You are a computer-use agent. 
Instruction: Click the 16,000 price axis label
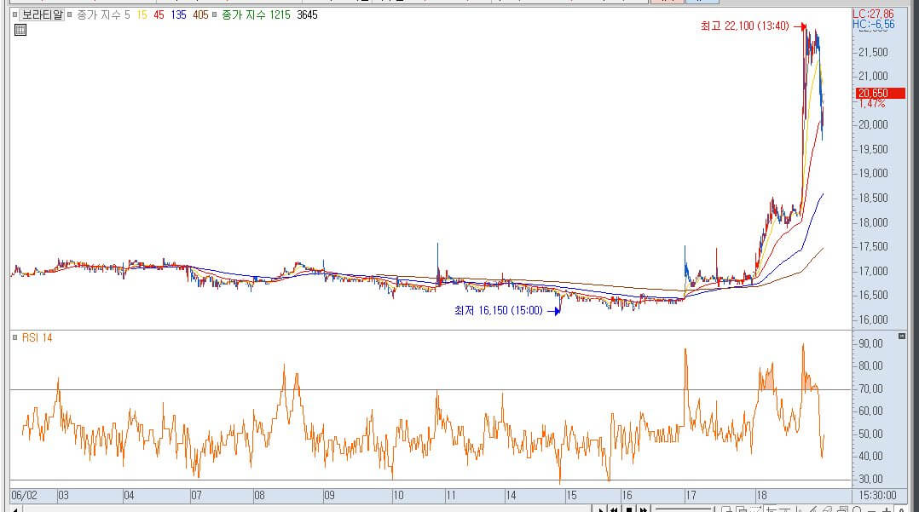pyautogui.click(x=873, y=319)
